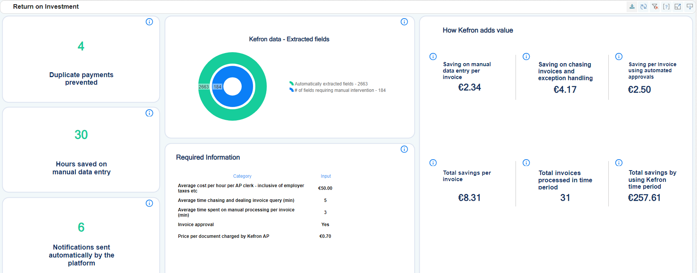Click the green outer donut ring
This screenshot has width=697, height=273.
tap(233, 58)
